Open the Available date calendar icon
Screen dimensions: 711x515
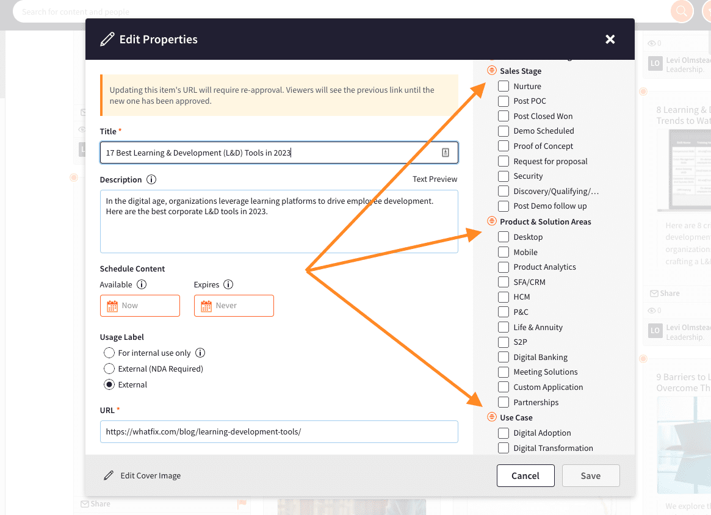tap(112, 306)
